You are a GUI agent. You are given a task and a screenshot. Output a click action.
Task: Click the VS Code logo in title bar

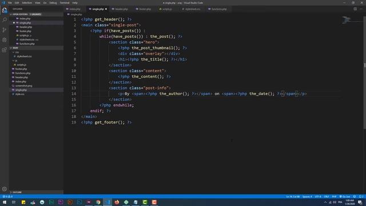[3, 3]
